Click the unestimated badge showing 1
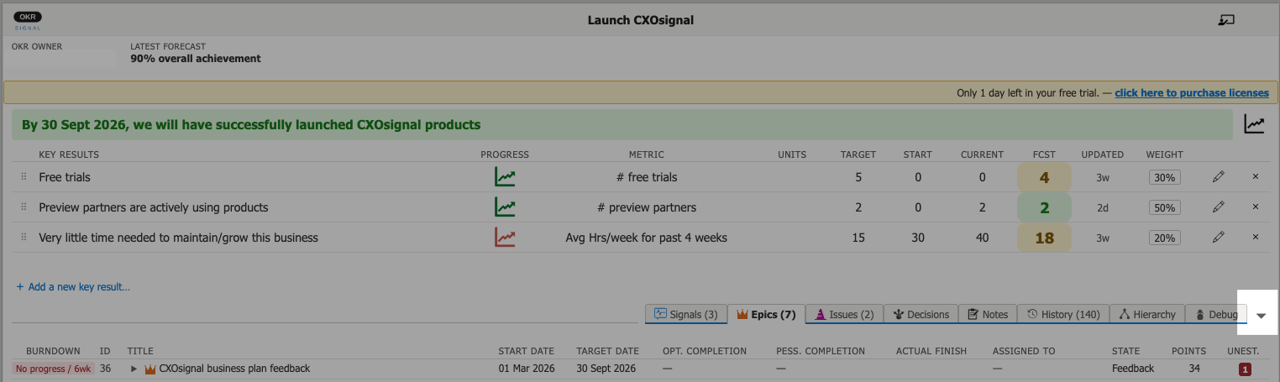 click(x=1245, y=369)
